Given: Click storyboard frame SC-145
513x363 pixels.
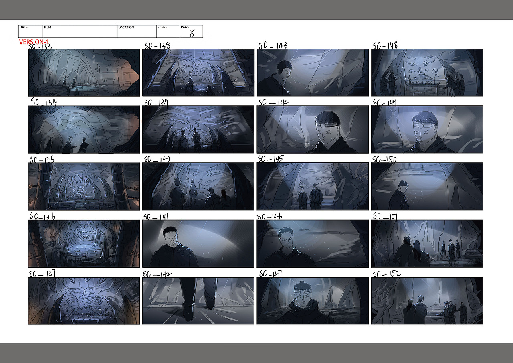Looking at the screenshot, I should [313, 187].
